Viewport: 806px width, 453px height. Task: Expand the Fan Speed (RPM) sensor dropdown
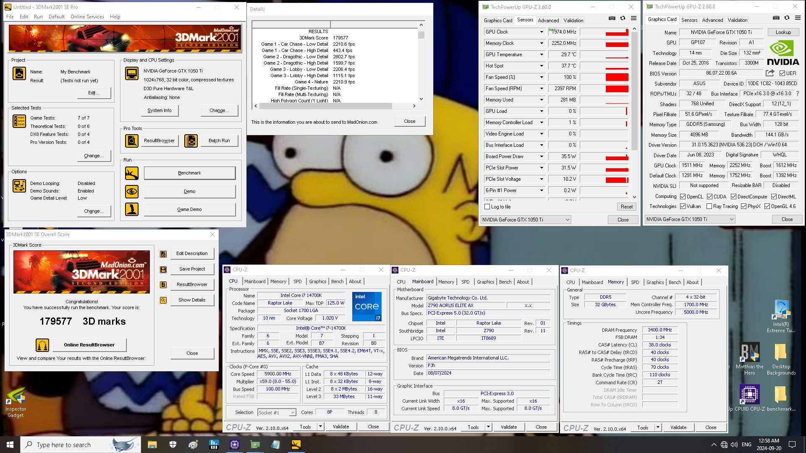[x=542, y=89]
